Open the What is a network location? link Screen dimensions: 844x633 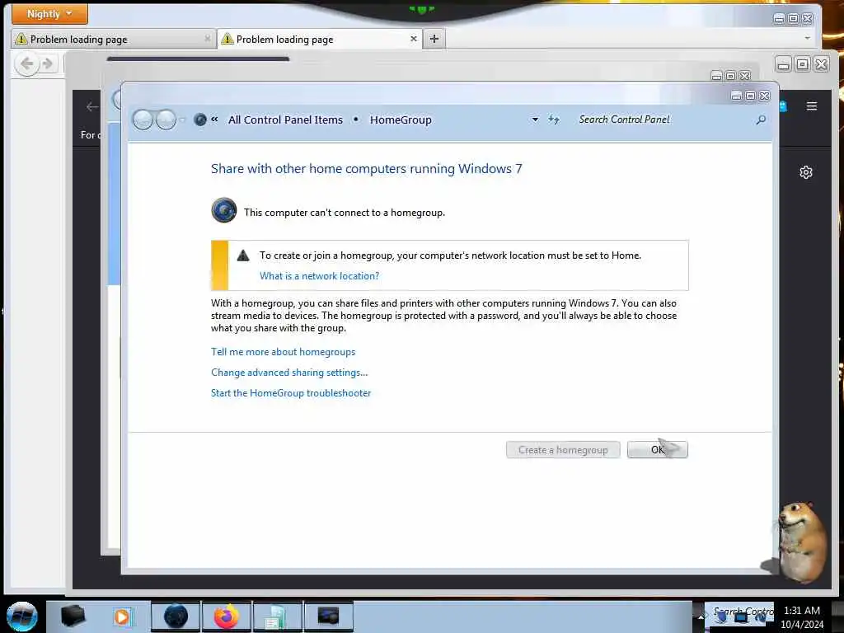[x=319, y=276]
